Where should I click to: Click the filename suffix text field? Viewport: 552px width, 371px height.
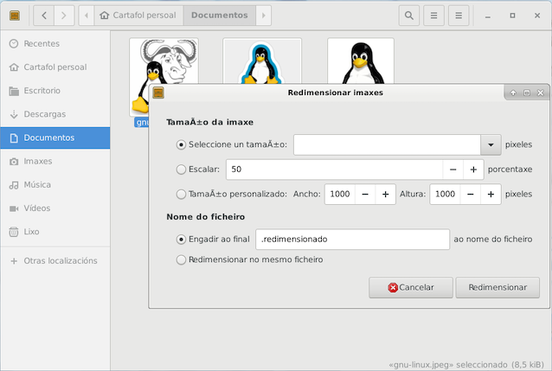coord(352,239)
